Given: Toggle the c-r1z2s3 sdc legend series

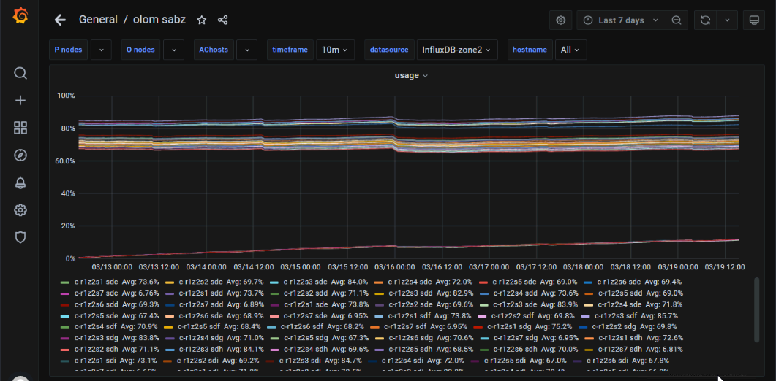Looking at the screenshot, I should coord(305,282).
